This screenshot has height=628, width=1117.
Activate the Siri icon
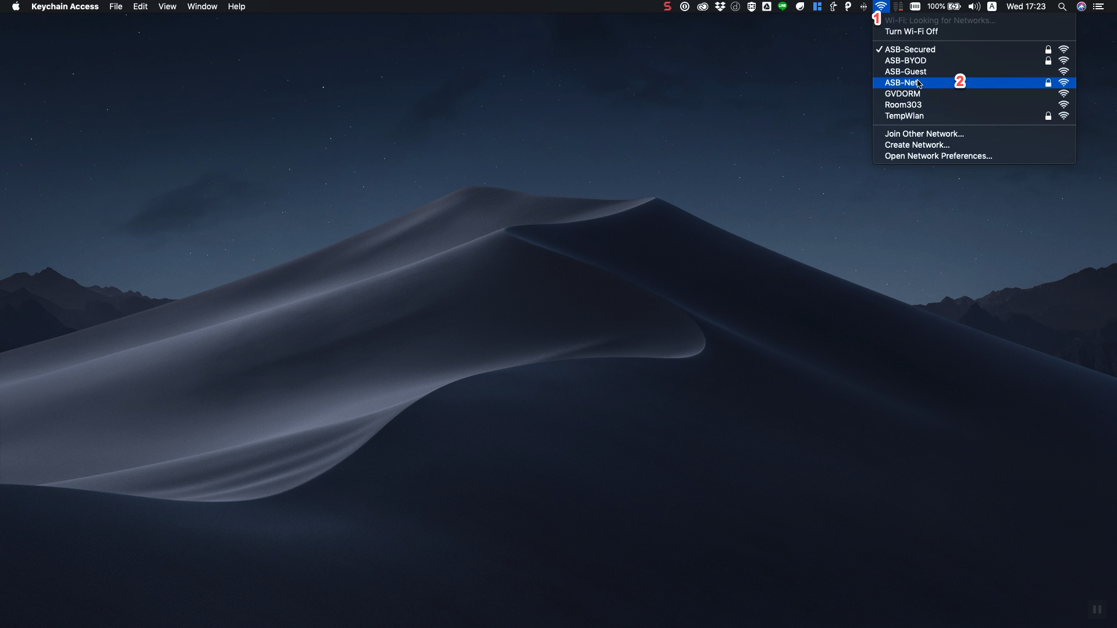tap(1082, 7)
